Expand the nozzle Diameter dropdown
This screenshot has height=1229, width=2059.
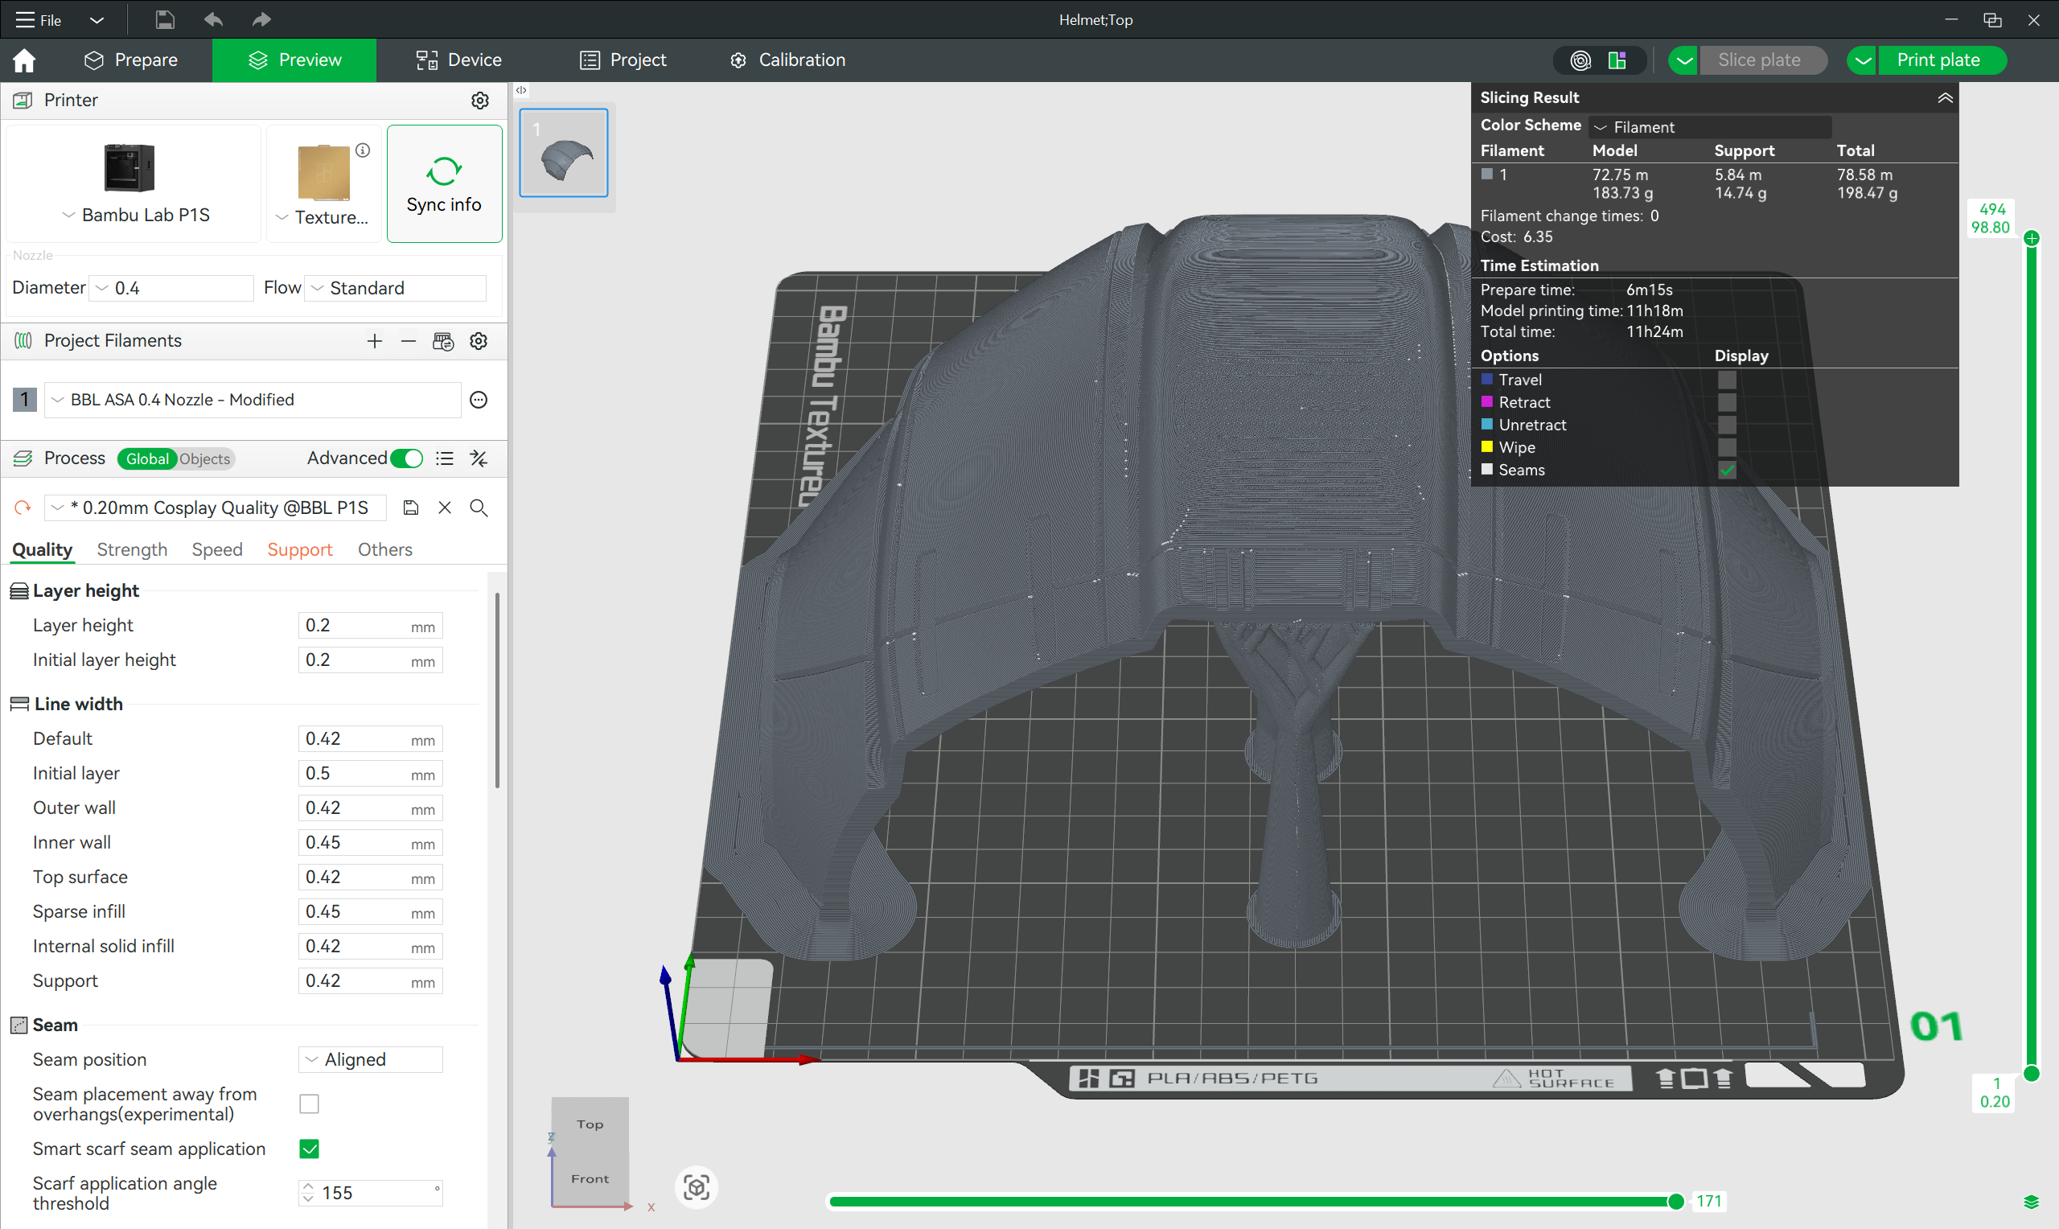[x=171, y=288]
